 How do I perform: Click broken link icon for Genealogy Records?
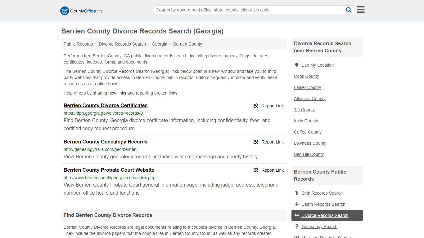point(256,142)
